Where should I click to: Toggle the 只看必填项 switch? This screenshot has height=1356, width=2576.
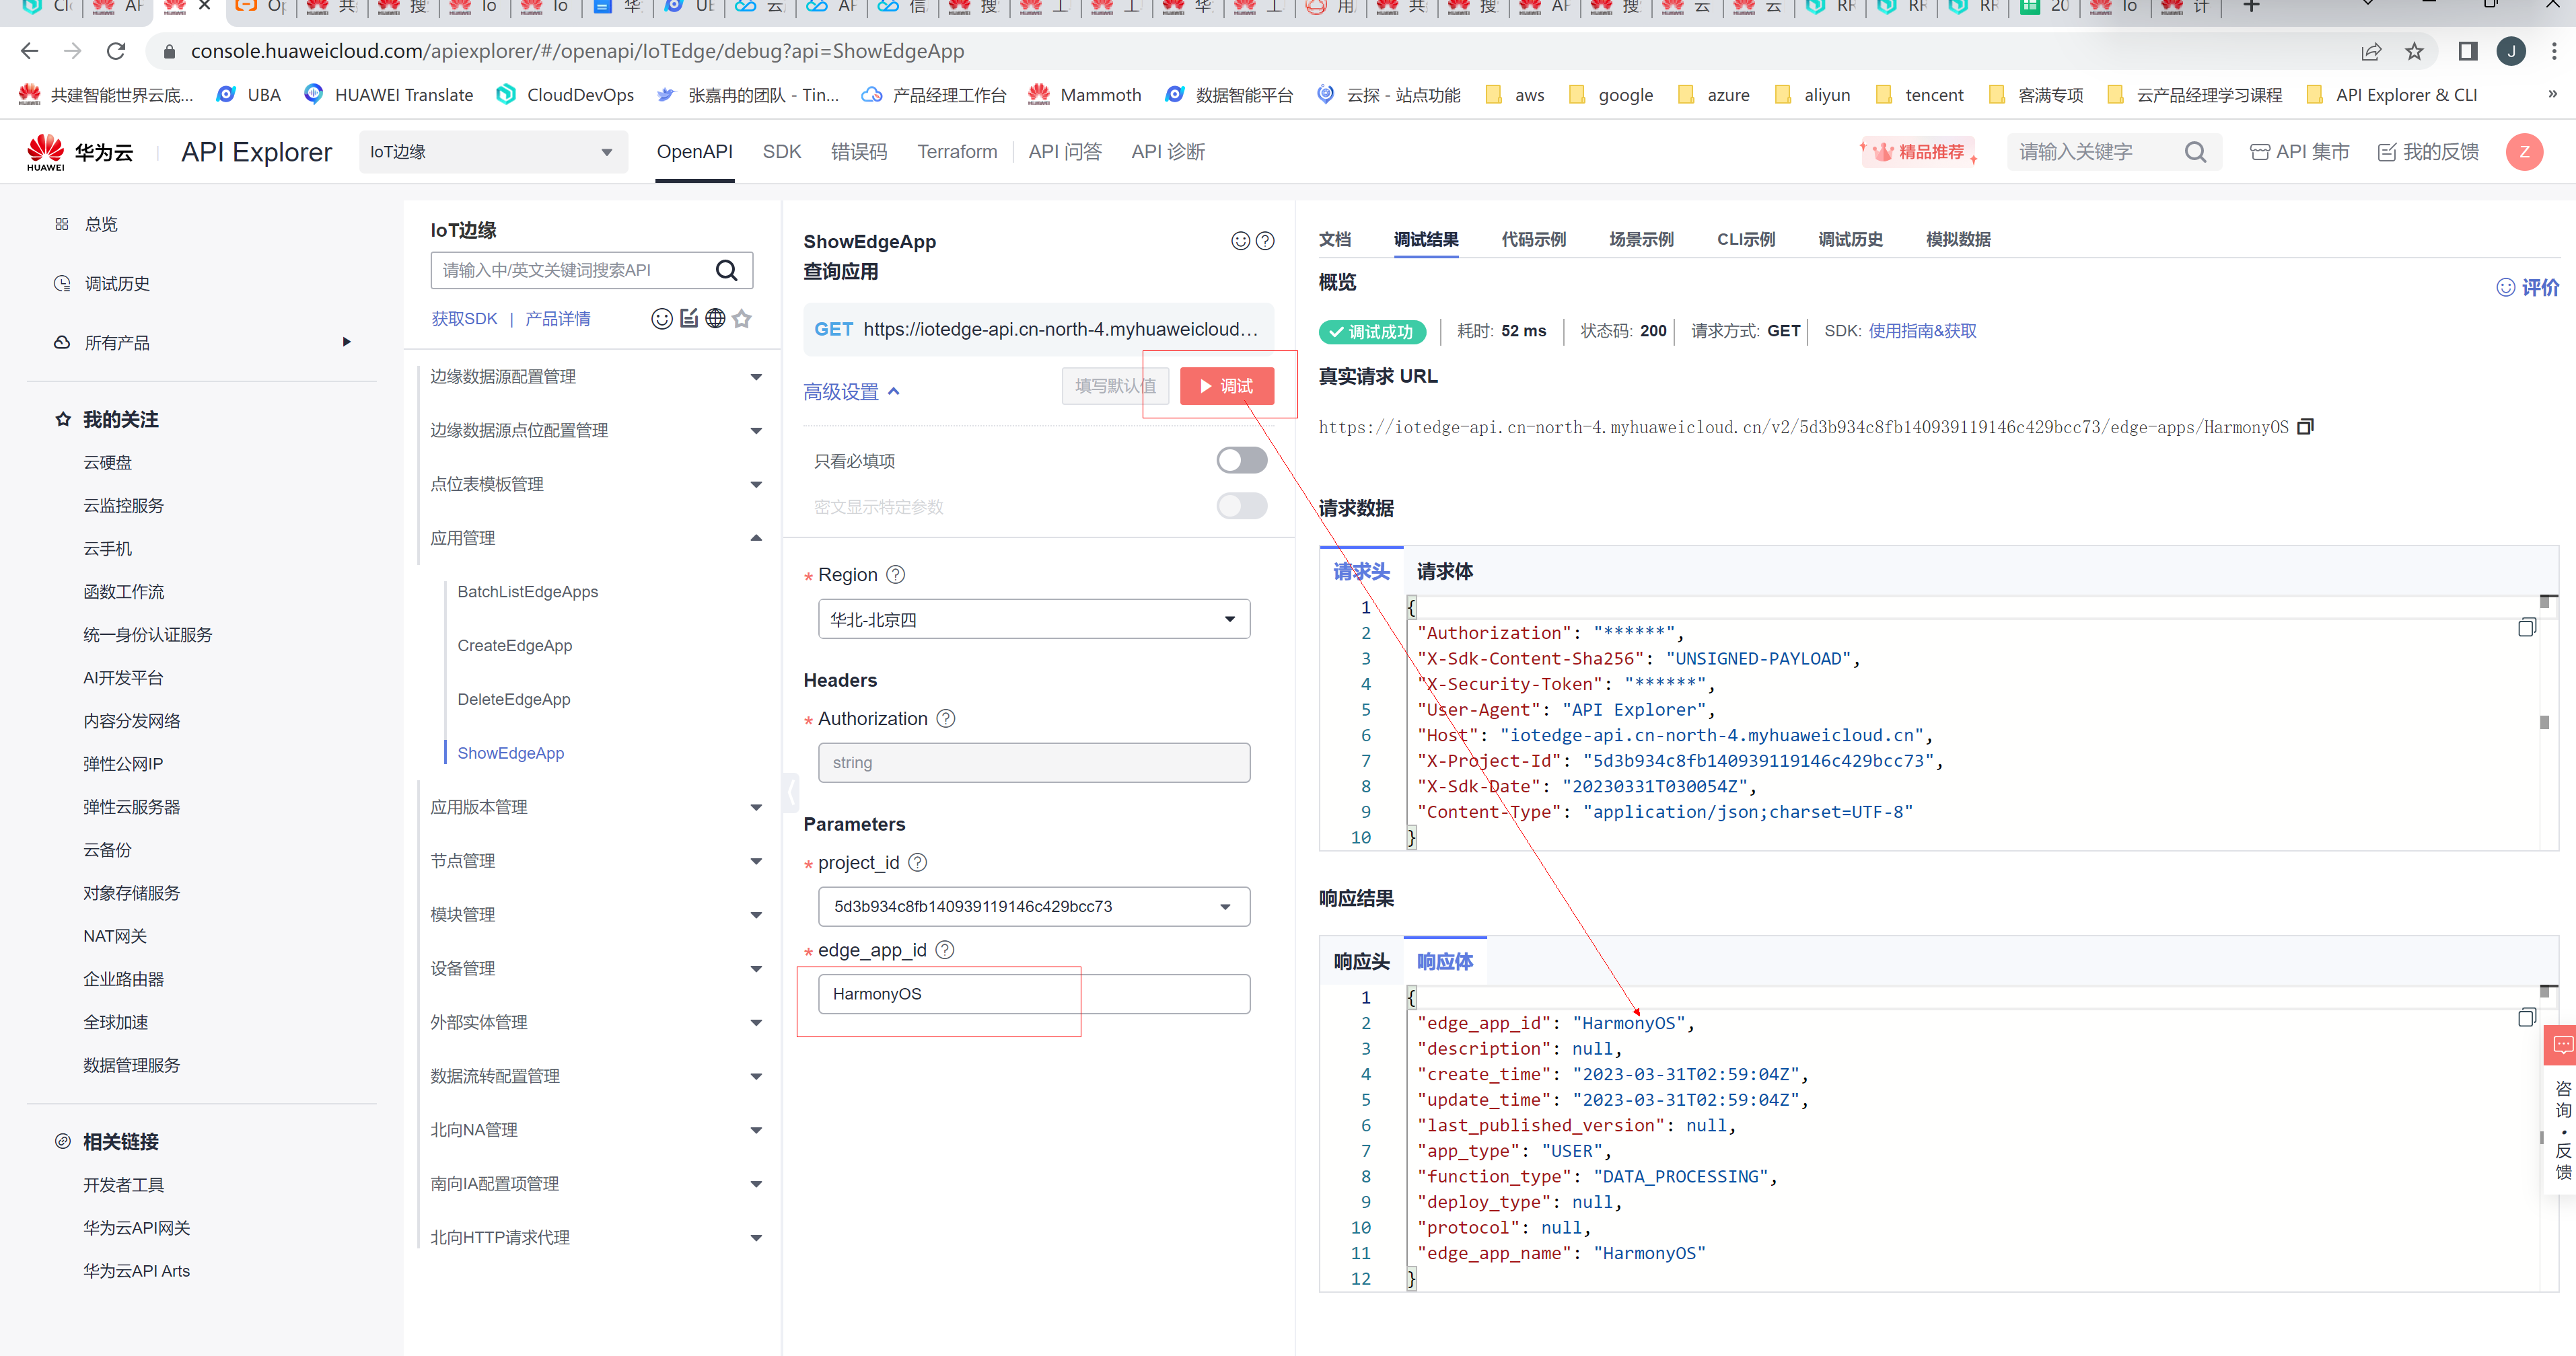tap(1241, 461)
